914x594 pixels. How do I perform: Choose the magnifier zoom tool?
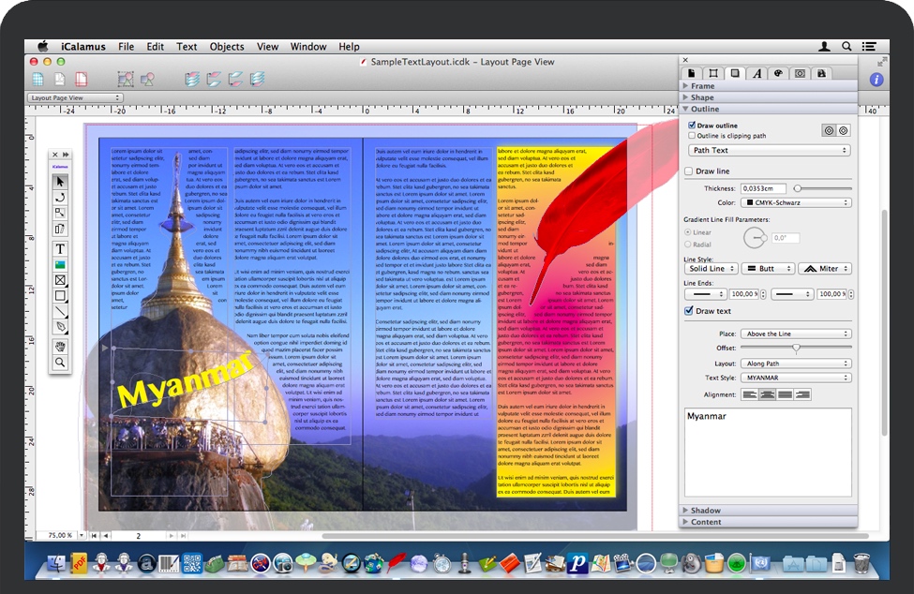[x=60, y=362]
